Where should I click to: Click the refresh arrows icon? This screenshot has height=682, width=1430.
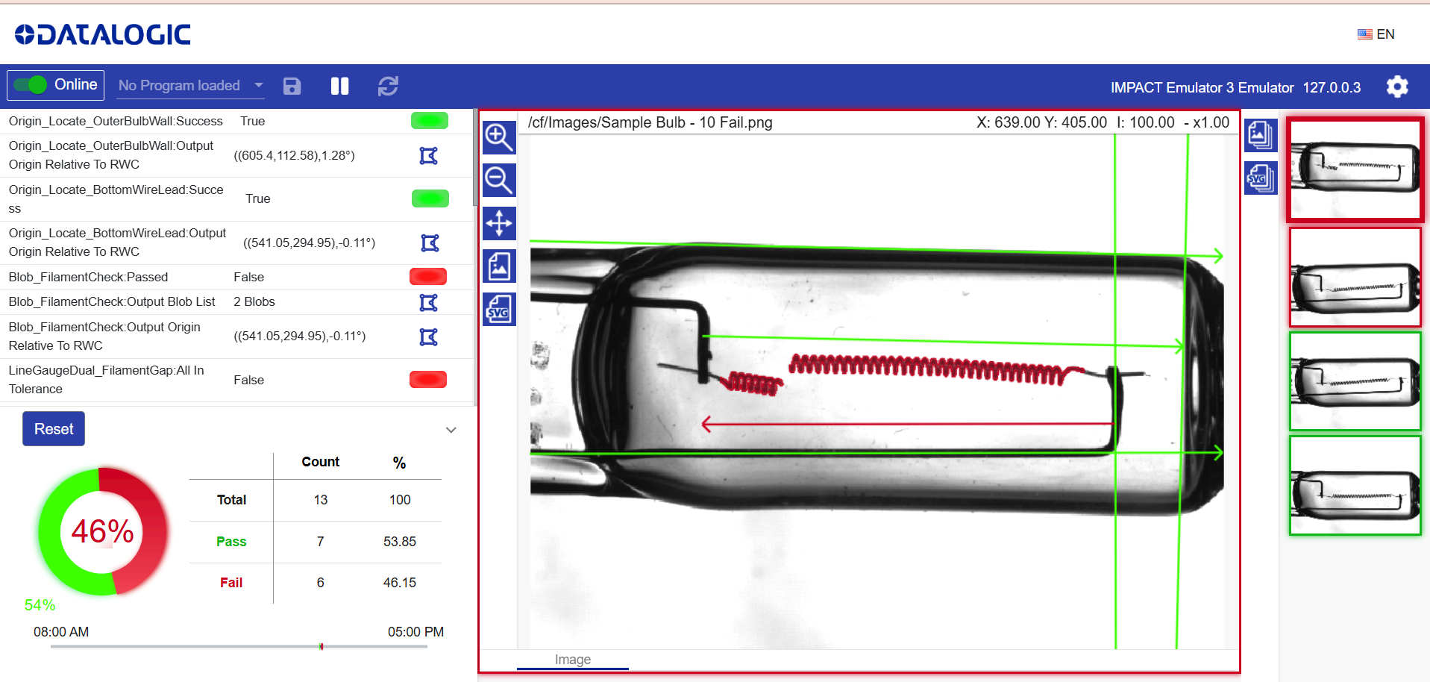pyautogui.click(x=388, y=87)
